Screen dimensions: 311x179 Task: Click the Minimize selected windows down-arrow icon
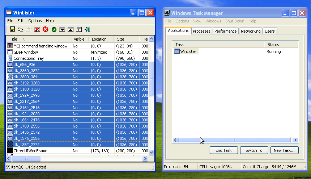62,29
